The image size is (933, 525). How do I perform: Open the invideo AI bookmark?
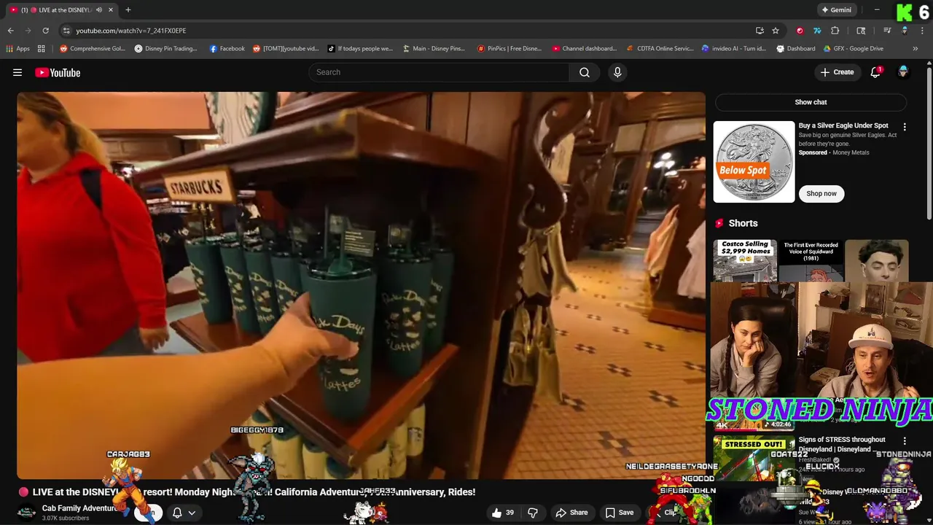point(733,49)
